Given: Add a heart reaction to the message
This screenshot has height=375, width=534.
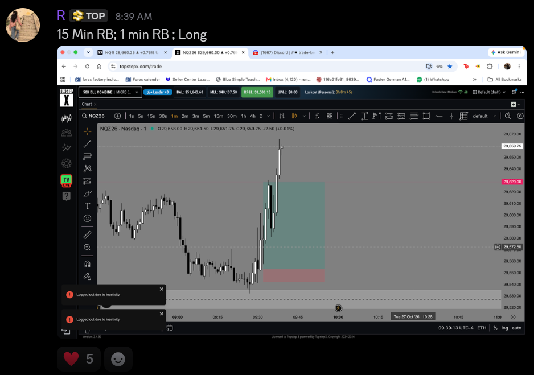Looking at the screenshot, I should coord(79,358).
